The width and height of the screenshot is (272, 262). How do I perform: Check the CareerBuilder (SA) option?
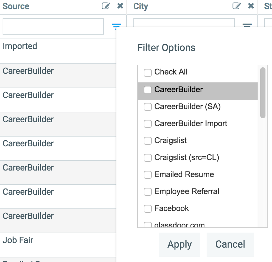(148, 107)
